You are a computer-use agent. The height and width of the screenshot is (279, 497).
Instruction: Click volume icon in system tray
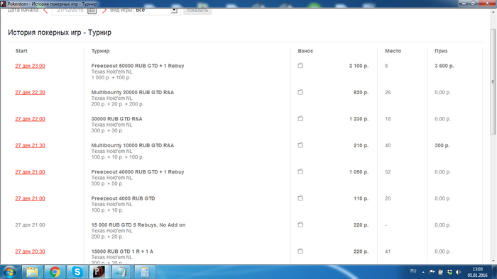(x=459, y=272)
